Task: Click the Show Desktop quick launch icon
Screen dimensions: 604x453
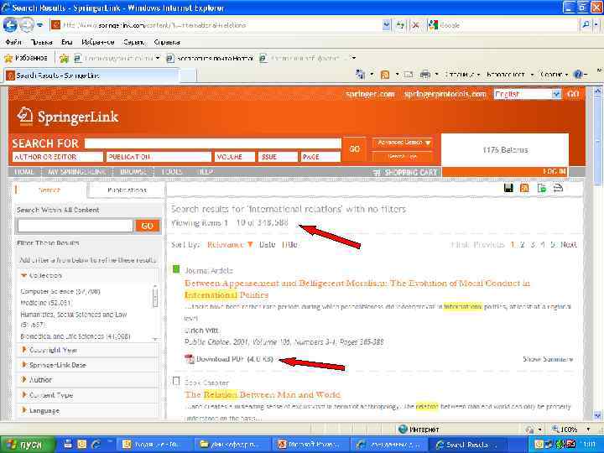Action: click(68, 445)
